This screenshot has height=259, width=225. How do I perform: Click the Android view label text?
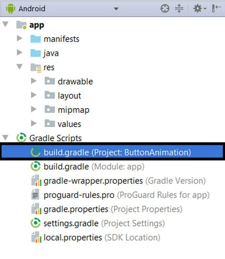click(x=32, y=9)
